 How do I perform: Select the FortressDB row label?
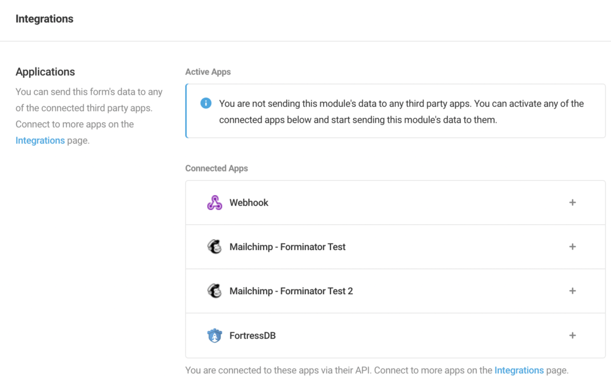(253, 335)
